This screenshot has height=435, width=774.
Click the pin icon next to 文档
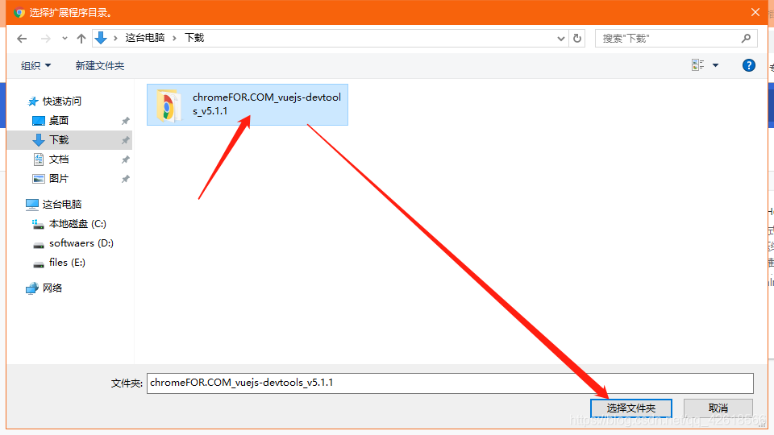[126, 159]
